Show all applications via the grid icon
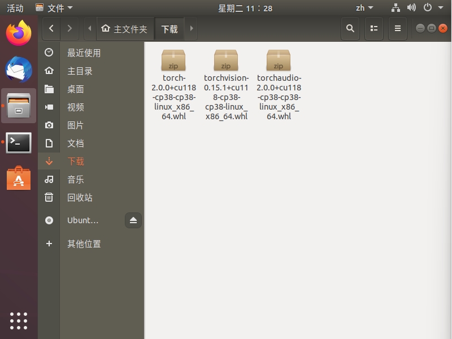This screenshot has height=339, width=452. click(19, 320)
